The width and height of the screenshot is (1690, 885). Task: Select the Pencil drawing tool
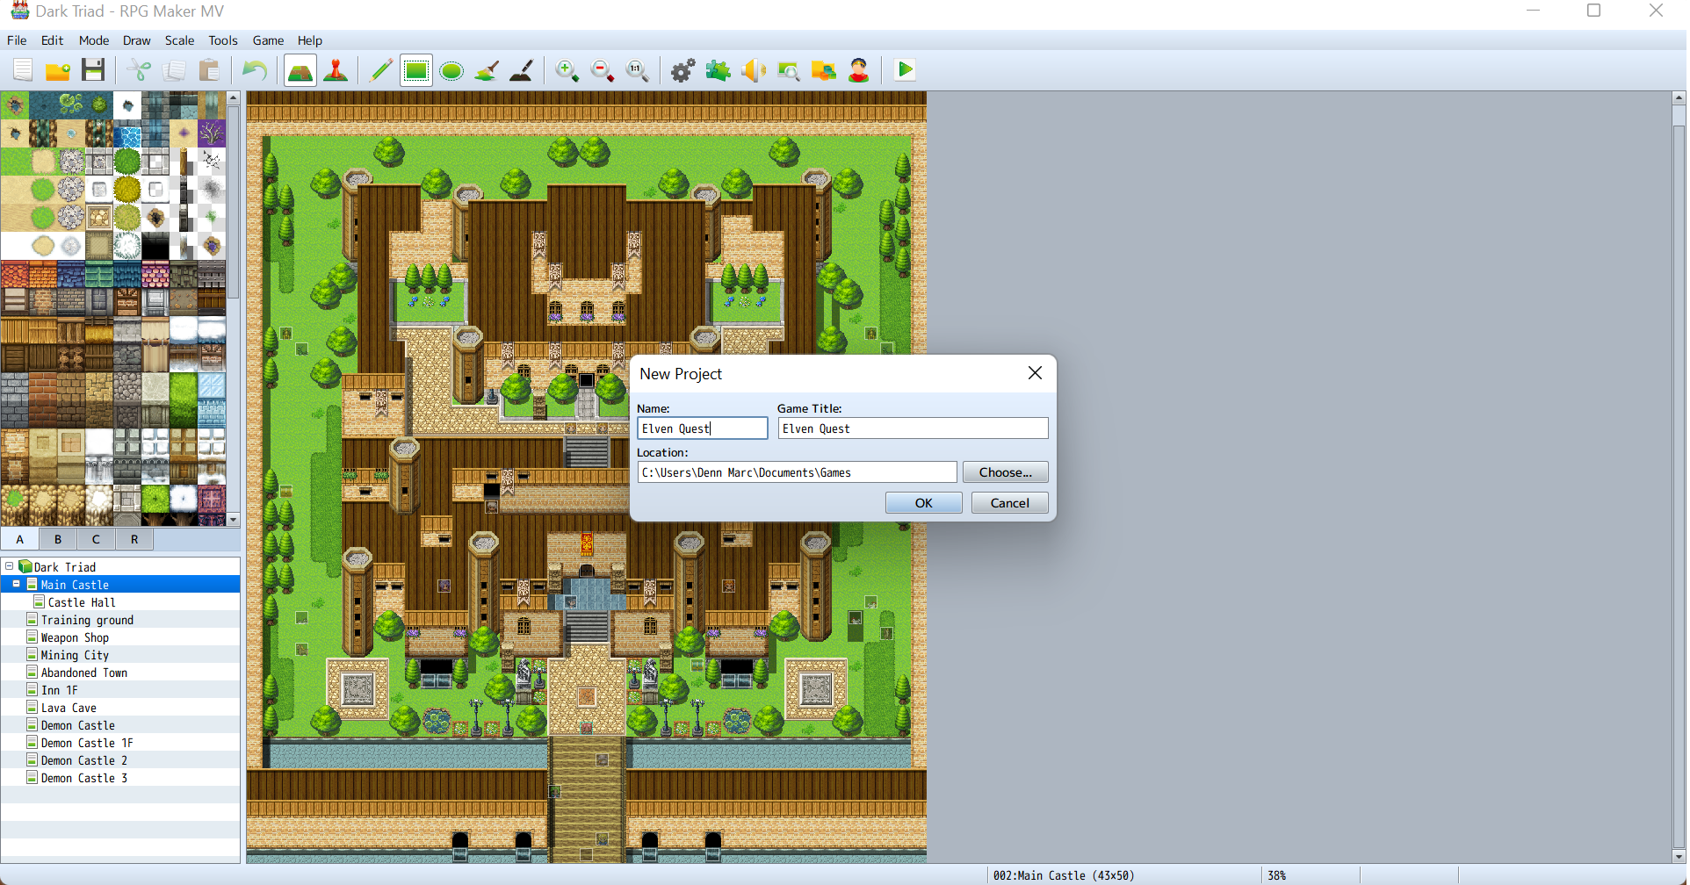[381, 70]
